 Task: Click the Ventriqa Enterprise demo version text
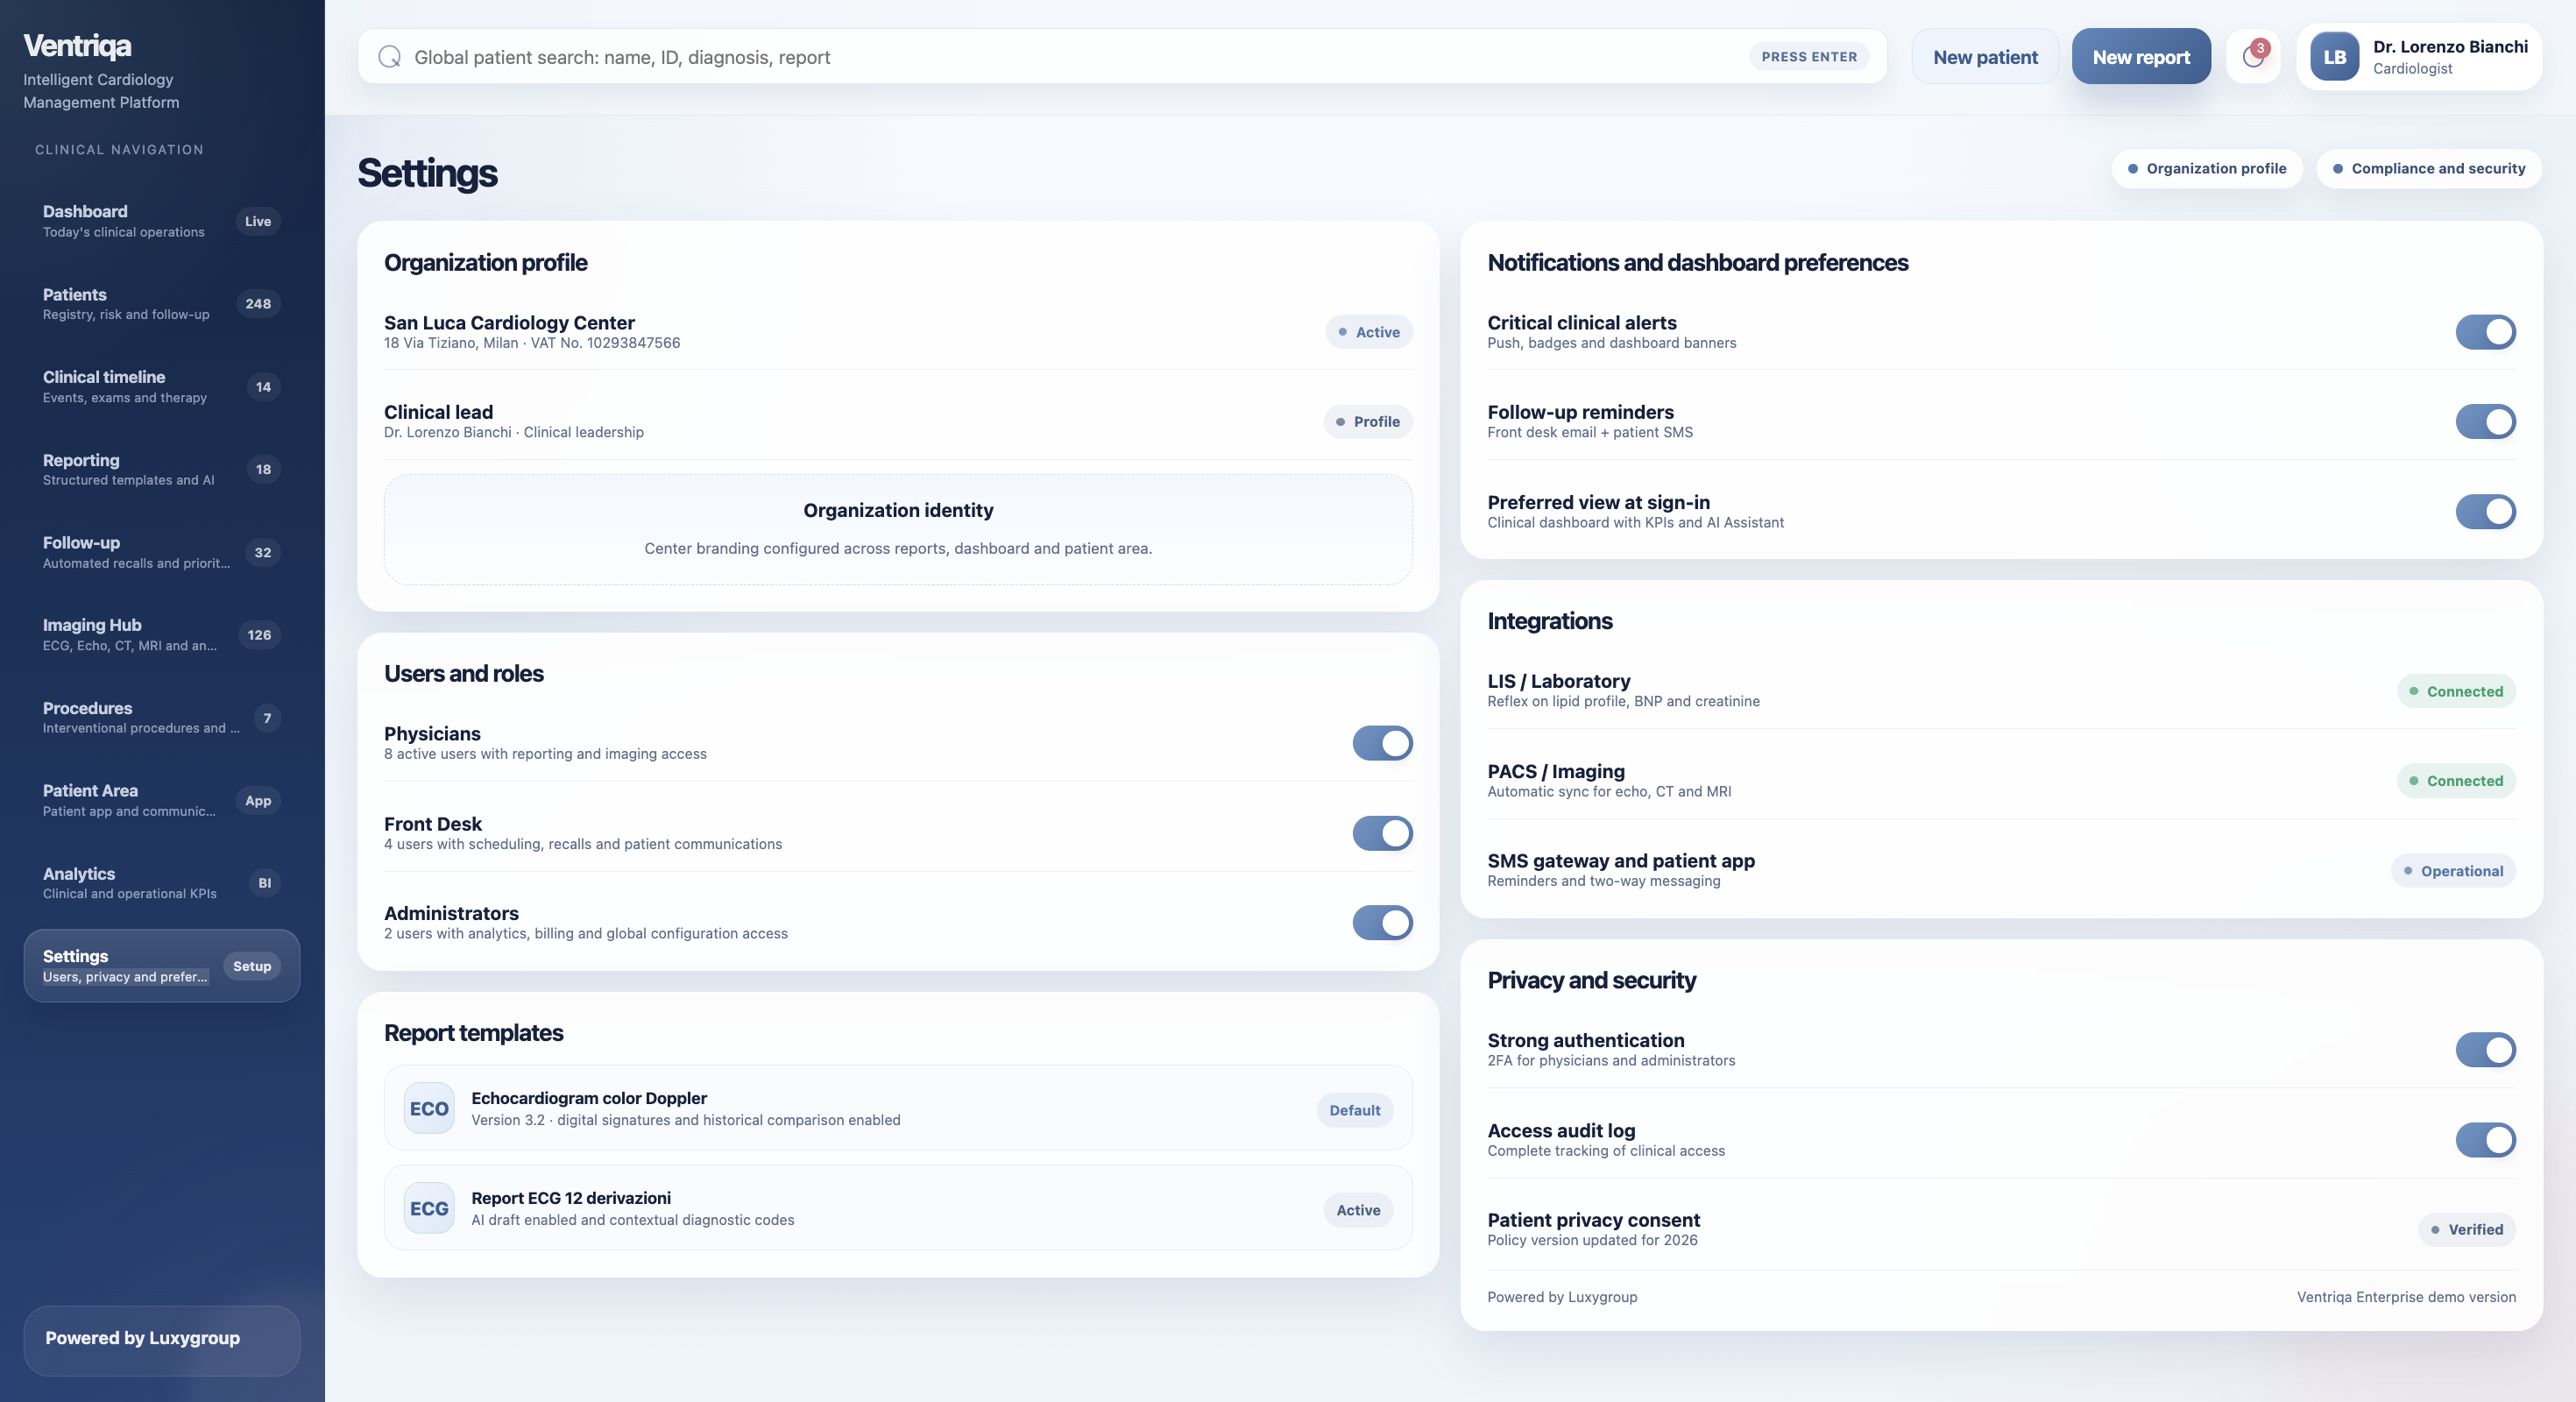point(2406,1297)
